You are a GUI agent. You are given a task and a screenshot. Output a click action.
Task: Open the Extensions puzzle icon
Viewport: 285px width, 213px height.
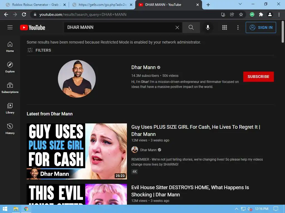(261, 14)
